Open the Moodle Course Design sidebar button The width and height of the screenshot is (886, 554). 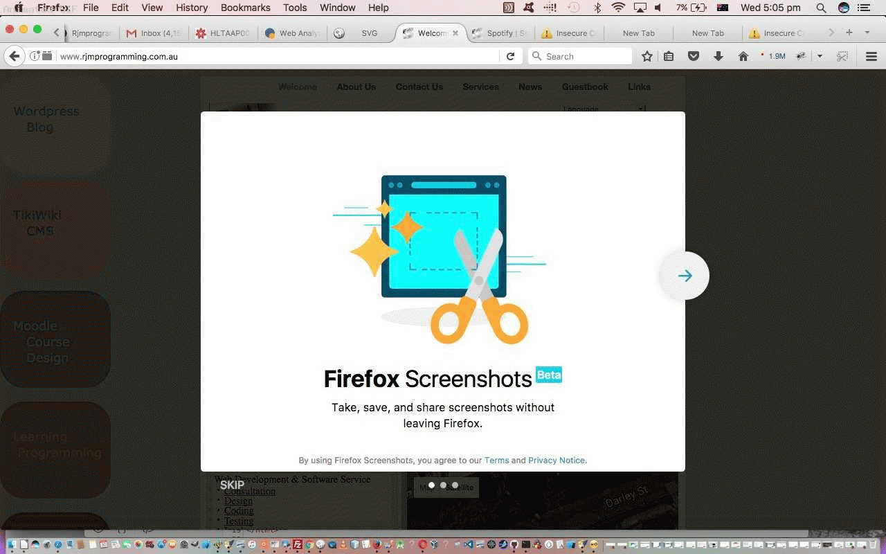pos(55,339)
